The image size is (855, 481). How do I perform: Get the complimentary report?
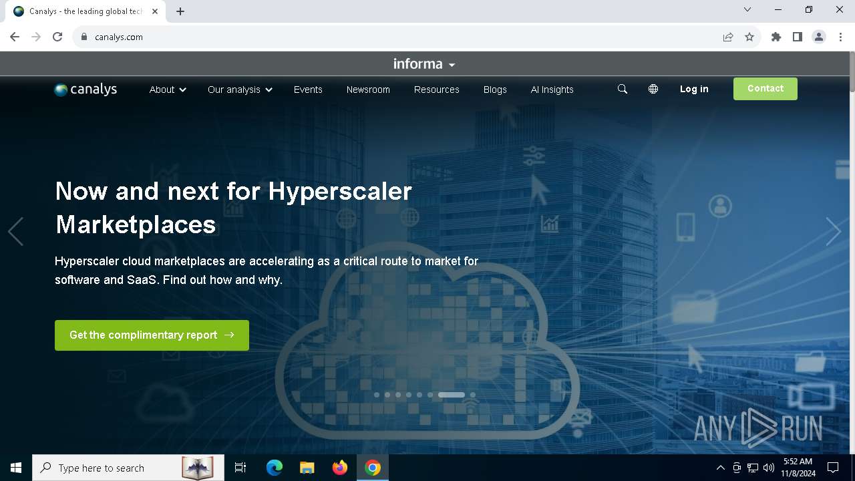coord(152,335)
